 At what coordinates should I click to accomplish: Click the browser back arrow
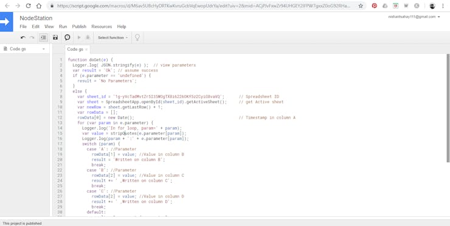click(7, 5)
